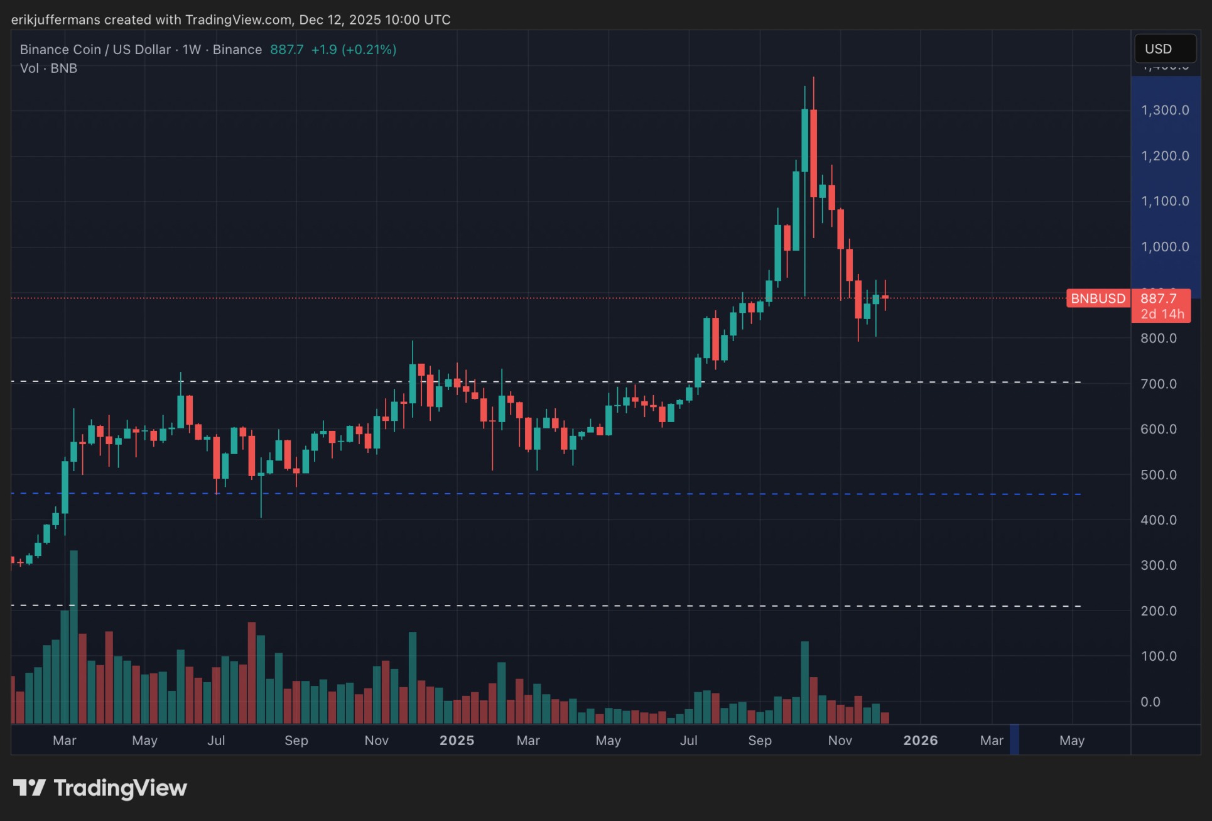Open the USD currency selector
This screenshot has width=1212, height=821.
click(x=1164, y=49)
